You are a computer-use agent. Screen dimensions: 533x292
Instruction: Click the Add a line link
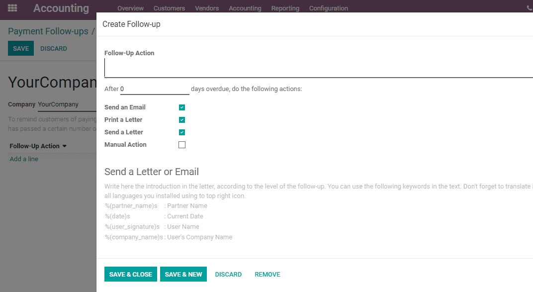click(x=24, y=159)
